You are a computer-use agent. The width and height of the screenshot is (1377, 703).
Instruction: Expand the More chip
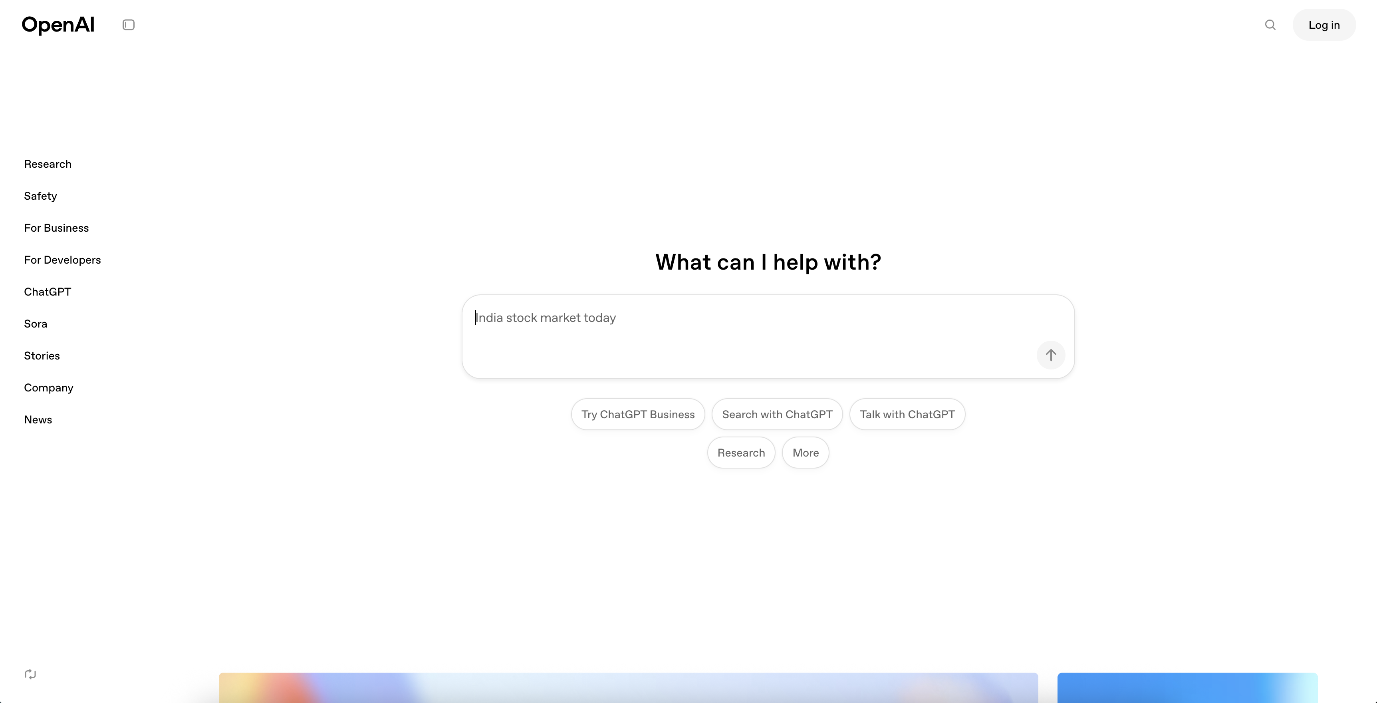coord(805,453)
